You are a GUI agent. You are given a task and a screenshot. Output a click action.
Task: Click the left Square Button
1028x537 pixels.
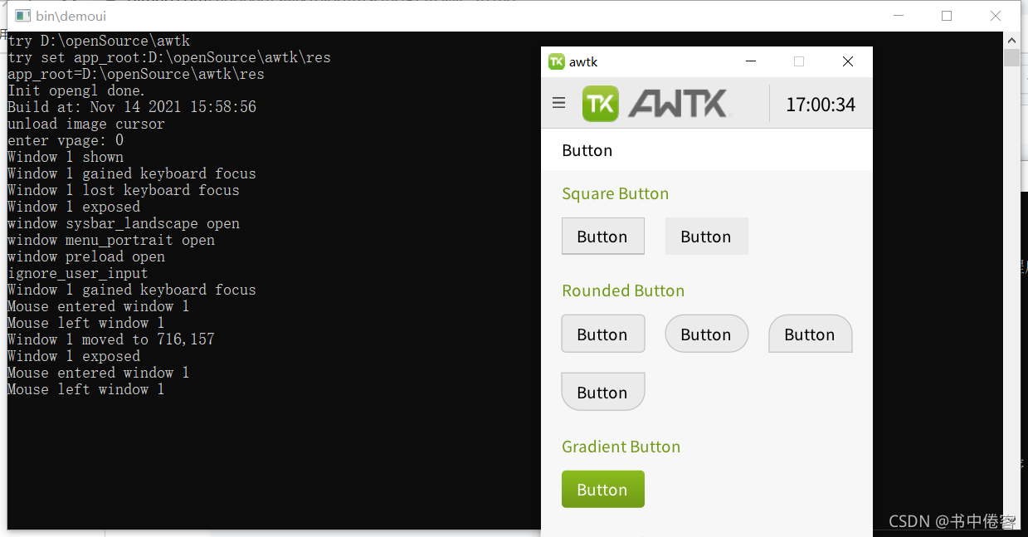(x=603, y=236)
